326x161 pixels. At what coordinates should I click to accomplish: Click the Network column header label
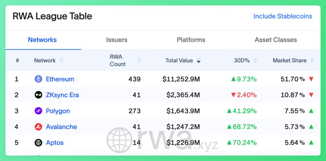(45, 60)
